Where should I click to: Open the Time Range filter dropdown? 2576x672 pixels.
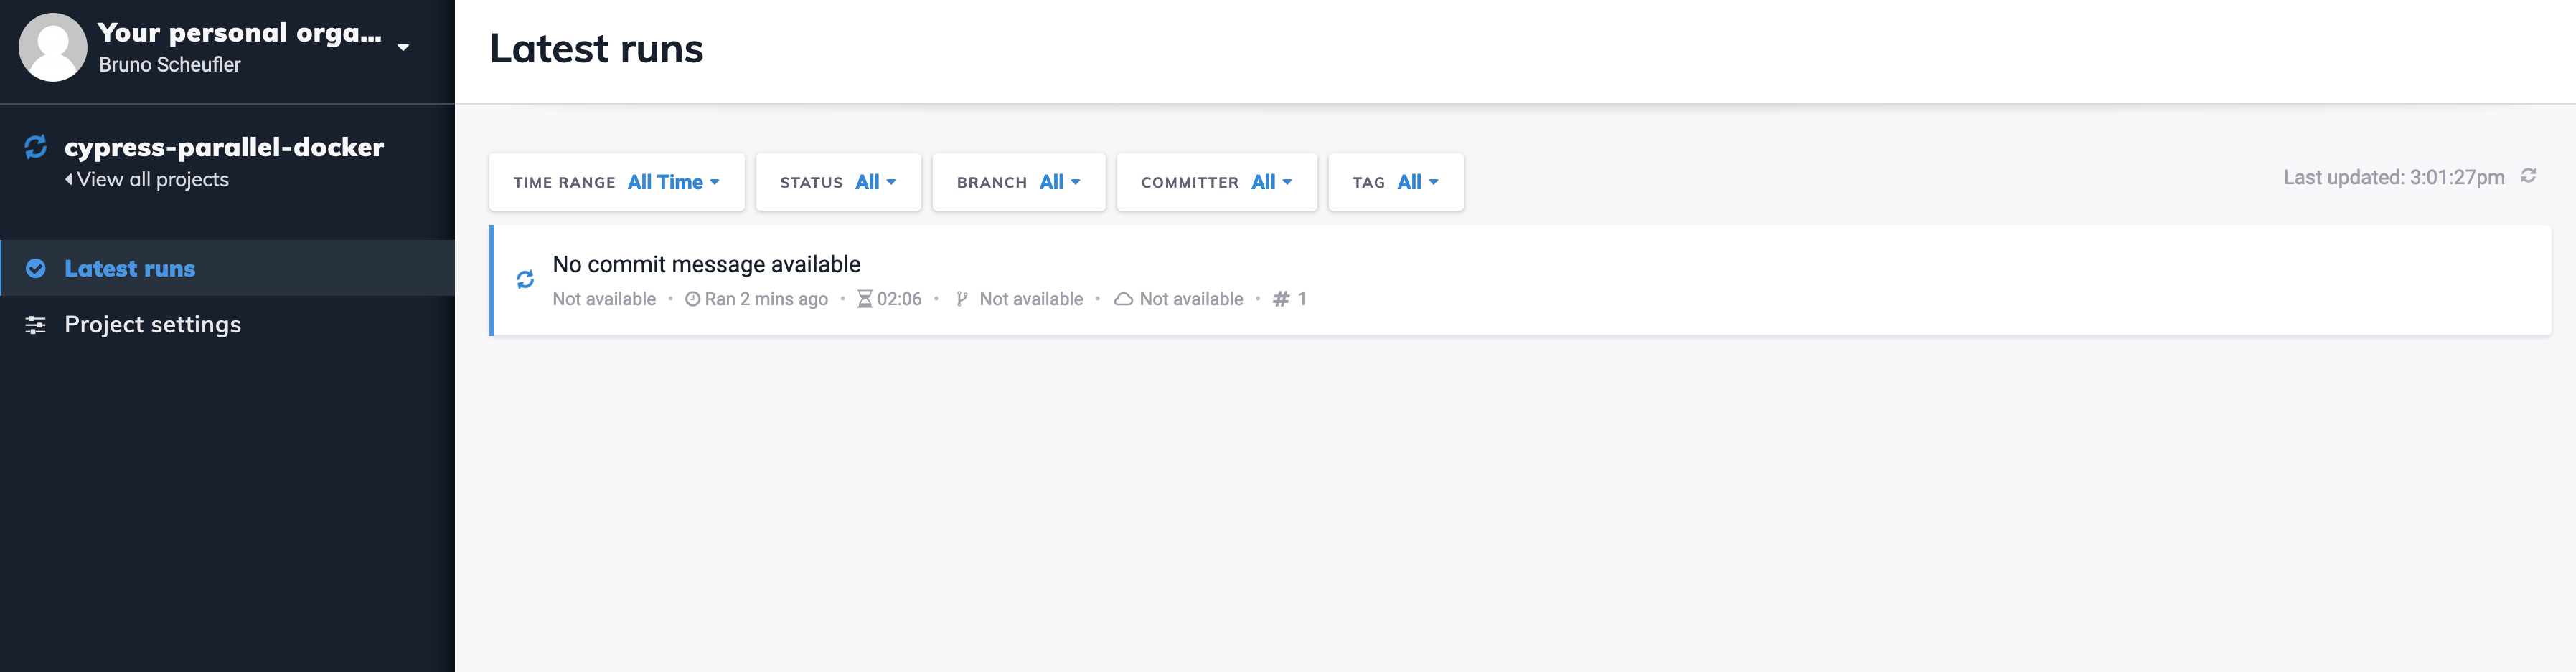[x=616, y=182]
